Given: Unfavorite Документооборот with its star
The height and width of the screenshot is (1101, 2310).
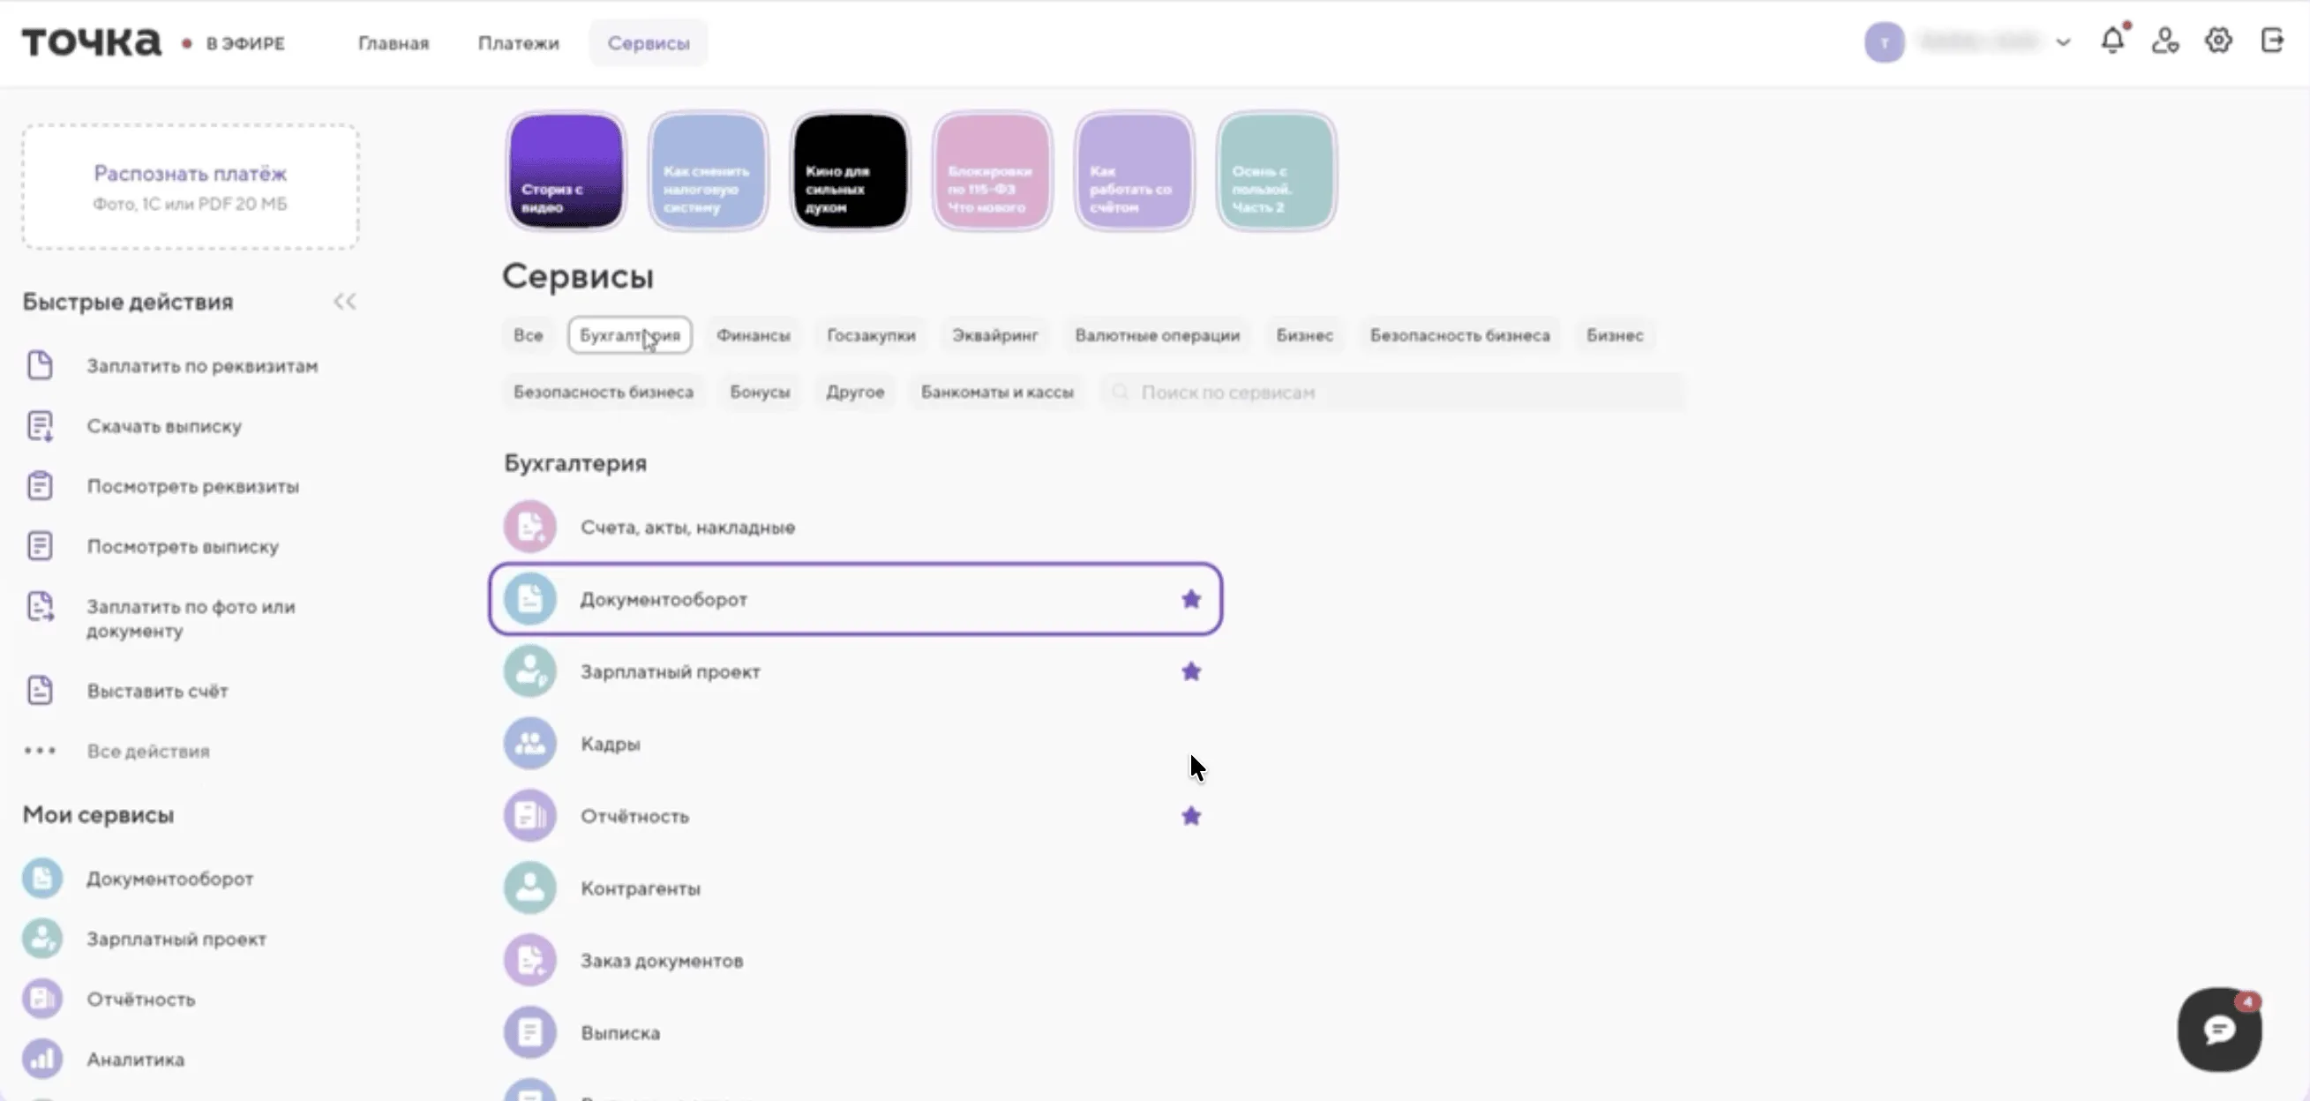Looking at the screenshot, I should coord(1191,599).
